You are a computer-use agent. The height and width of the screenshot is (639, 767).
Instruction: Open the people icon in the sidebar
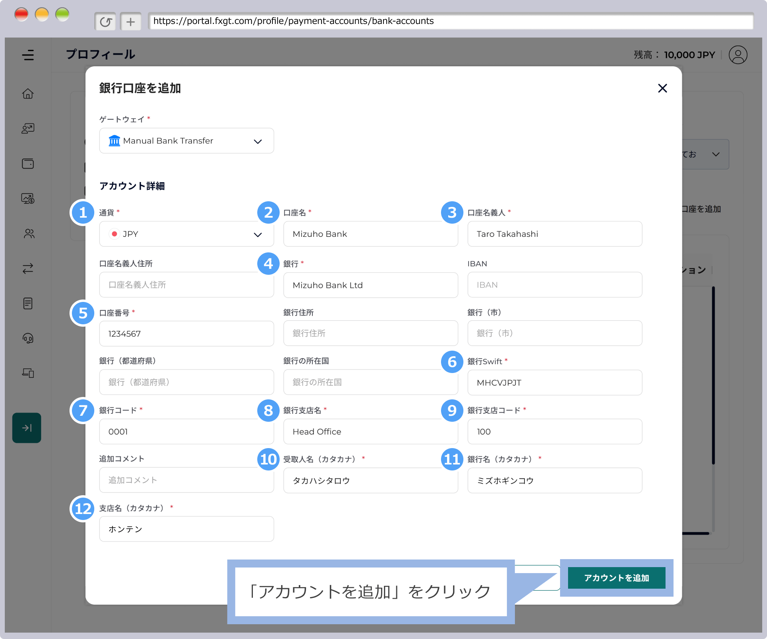pos(28,234)
